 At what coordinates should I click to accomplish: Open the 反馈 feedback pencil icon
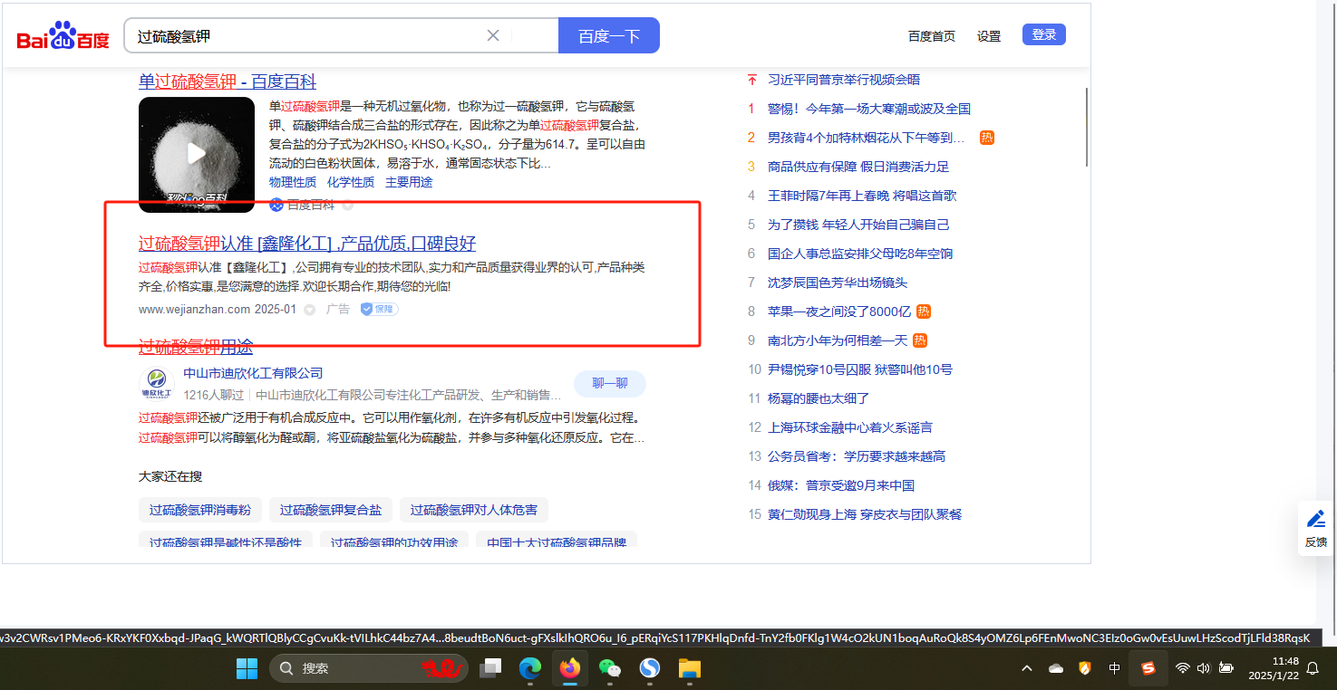click(x=1315, y=520)
